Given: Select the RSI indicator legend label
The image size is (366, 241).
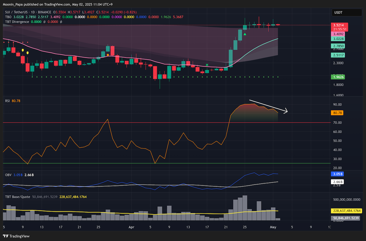Looking at the screenshot, I should pyautogui.click(x=7, y=100).
